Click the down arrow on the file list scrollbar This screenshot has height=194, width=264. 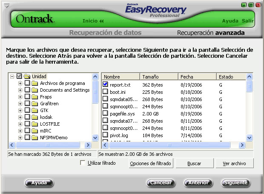click(x=249, y=138)
